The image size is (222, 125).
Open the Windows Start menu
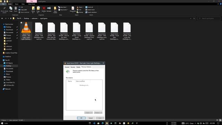2,123
